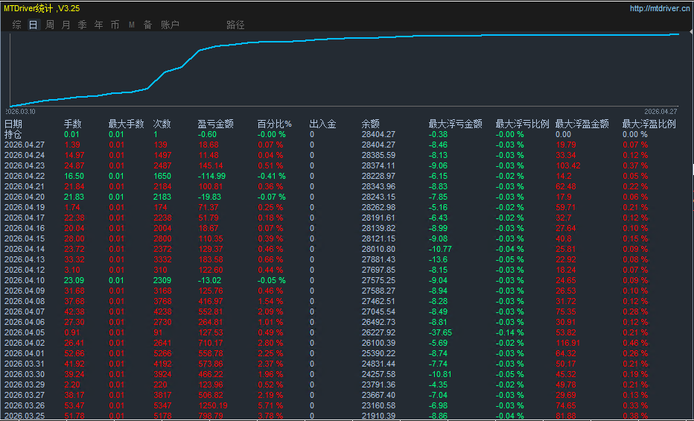694x421 pixels.
Task: Click max floating profit 116.91
Action: tap(568, 343)
